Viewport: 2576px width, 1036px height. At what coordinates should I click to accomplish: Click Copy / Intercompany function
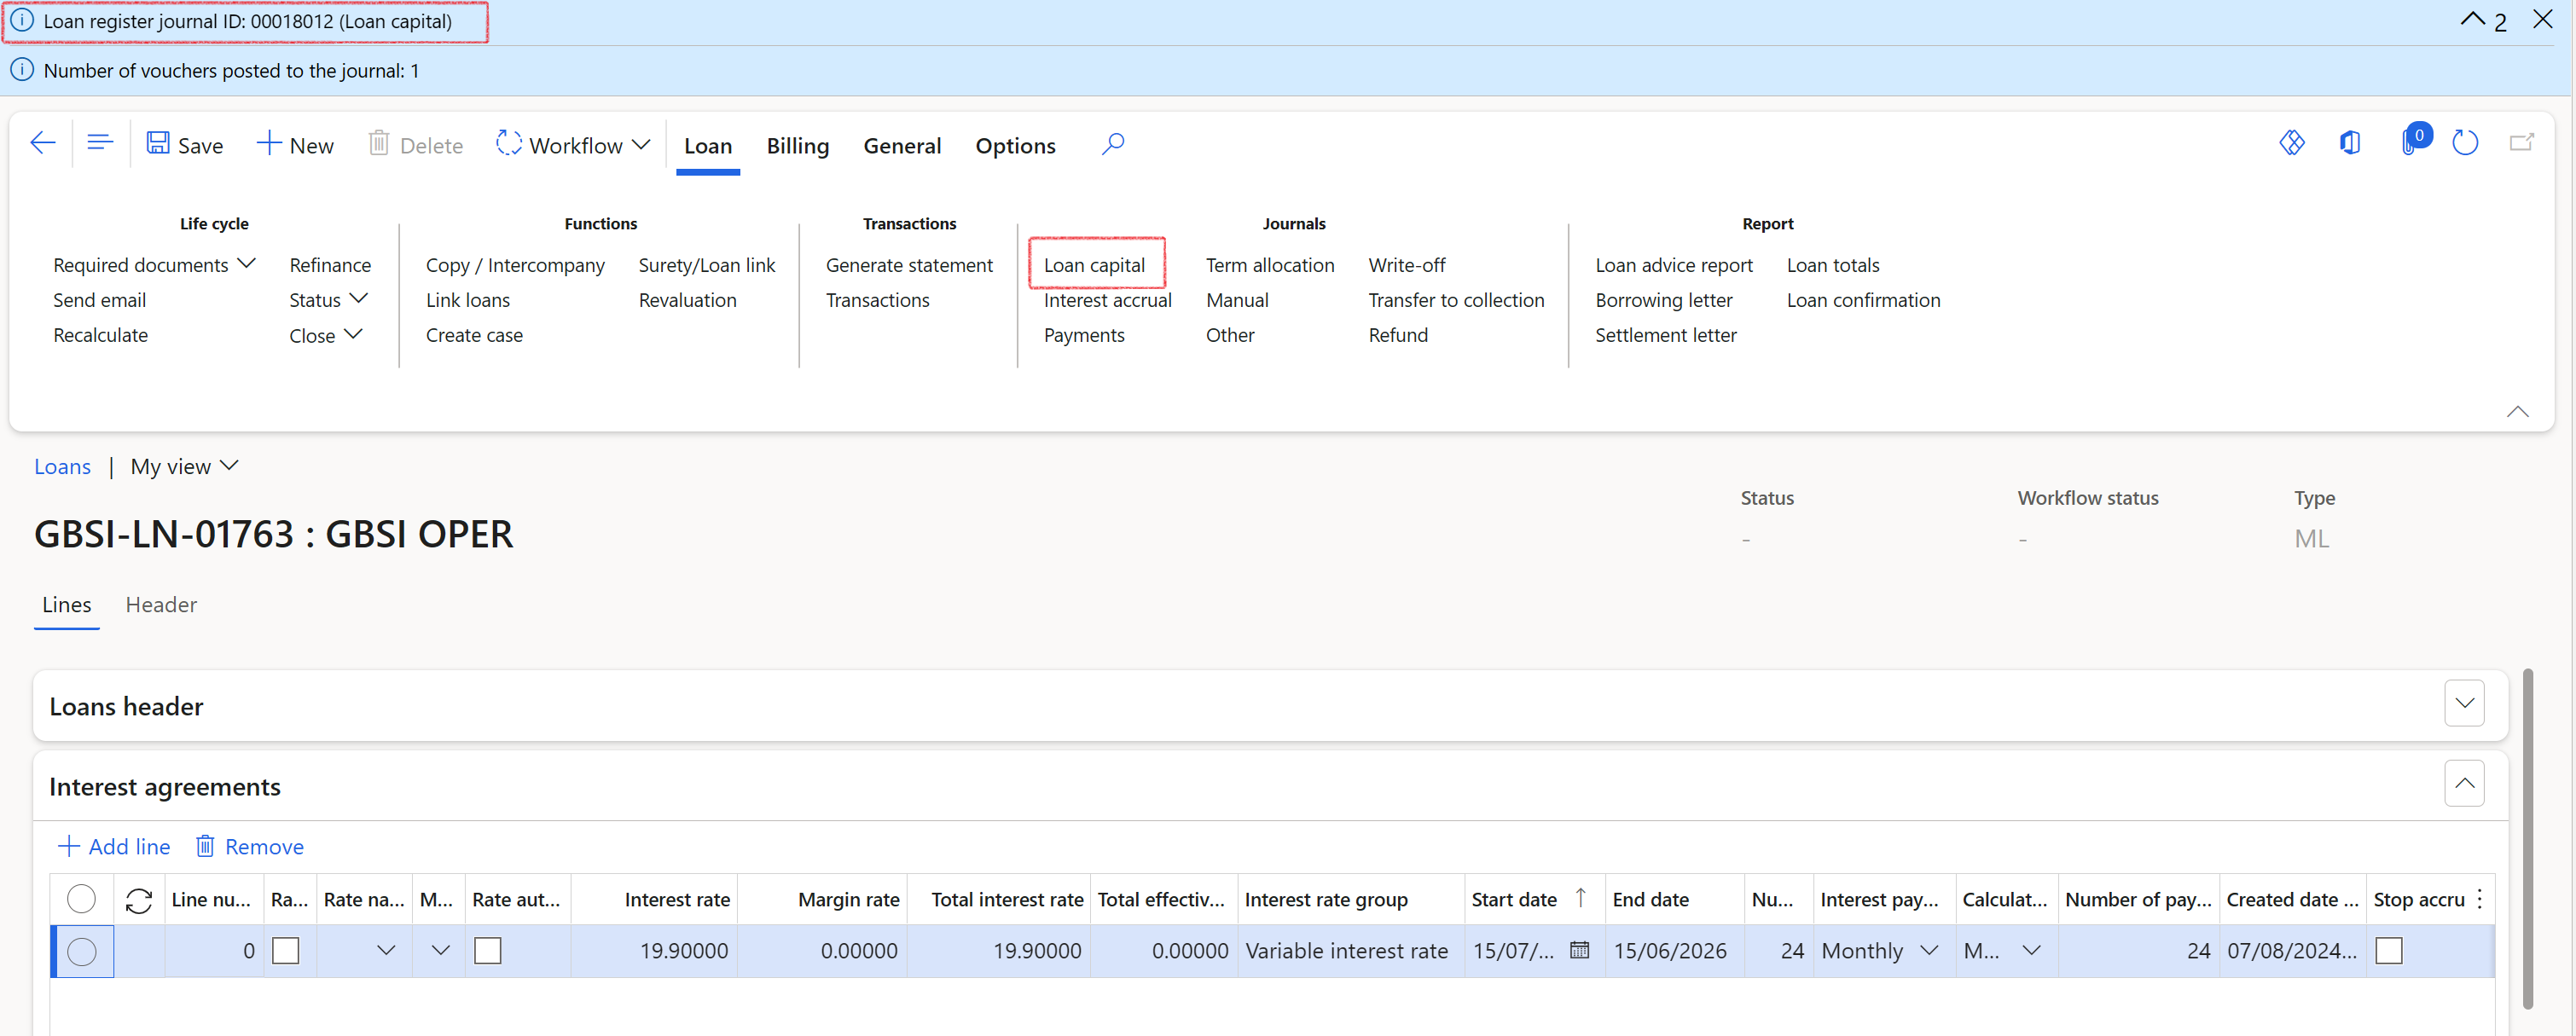tap(515, 265)
